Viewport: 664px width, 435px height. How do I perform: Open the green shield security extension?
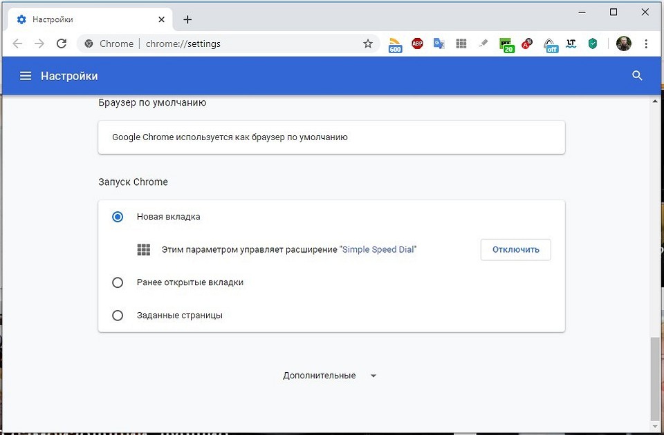593,43
